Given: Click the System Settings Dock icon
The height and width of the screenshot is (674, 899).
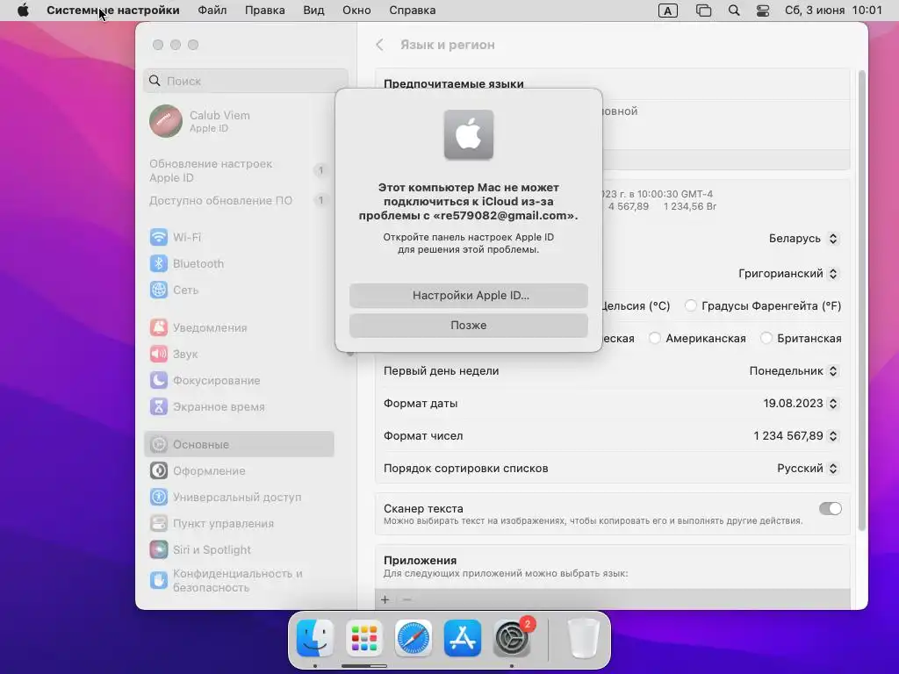Looking at the screenshot, I should 512,638.
